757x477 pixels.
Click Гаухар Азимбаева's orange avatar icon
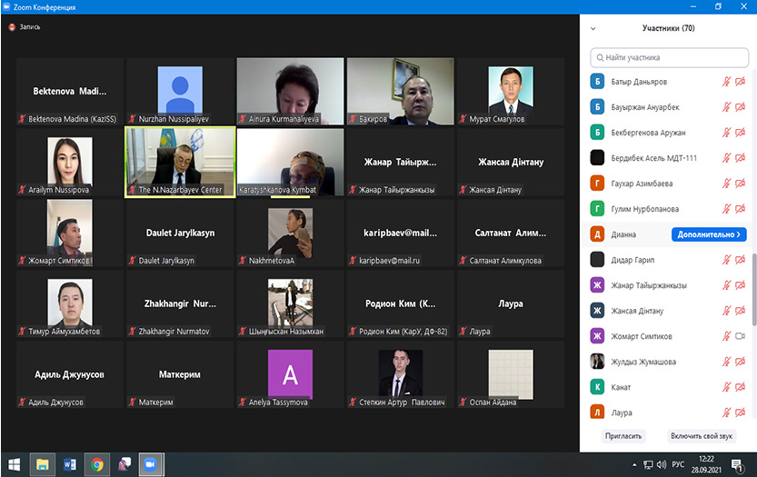tap(597, 184)
